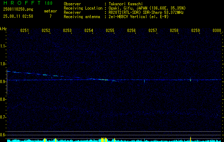The image size is (224, 142).
Task: Click the 0.8 kHz axis label
Action: tap(3, 99)
